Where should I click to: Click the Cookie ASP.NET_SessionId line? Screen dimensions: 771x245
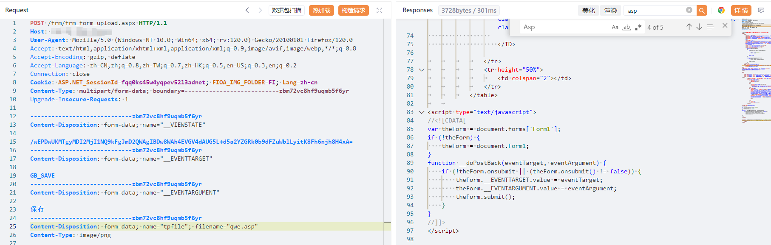pyautogui.click(x=174, y=83)
